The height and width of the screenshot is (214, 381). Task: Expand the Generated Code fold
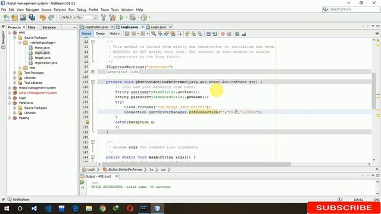(93, 72)
